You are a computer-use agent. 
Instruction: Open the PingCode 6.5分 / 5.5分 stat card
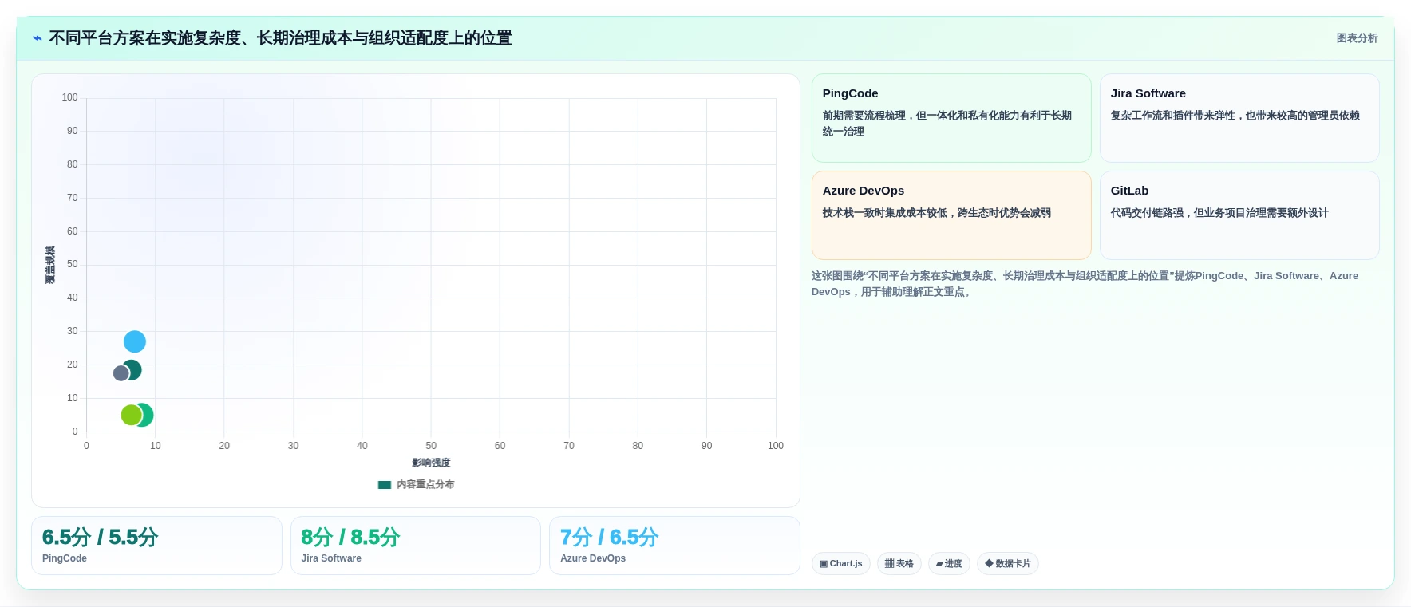point(156,546)
